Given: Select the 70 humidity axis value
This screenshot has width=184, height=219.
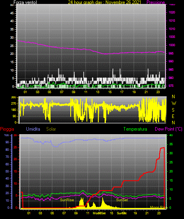Looking at the screenshot, I should pyautogui.click(x=7, y=157).
